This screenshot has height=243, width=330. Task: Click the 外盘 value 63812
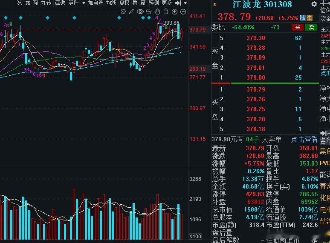click(255, 202)
